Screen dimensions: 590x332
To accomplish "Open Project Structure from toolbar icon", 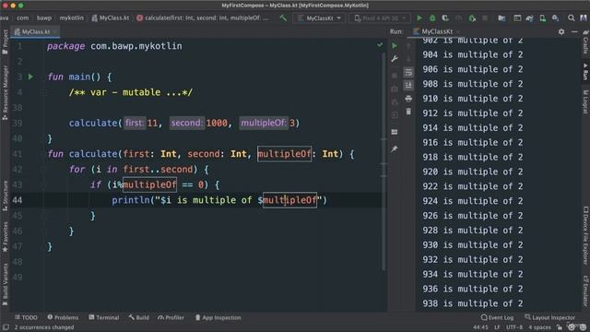I will tap(501, 18).
